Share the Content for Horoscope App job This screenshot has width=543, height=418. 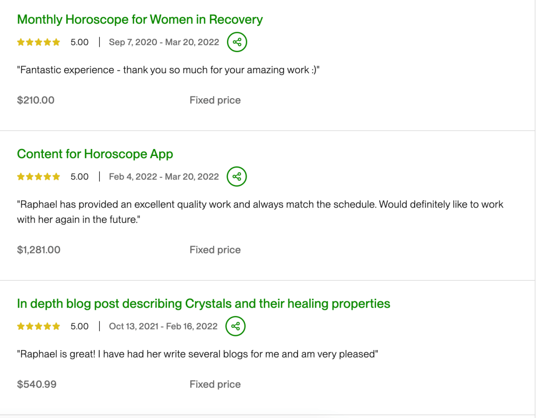coord(237,177)
